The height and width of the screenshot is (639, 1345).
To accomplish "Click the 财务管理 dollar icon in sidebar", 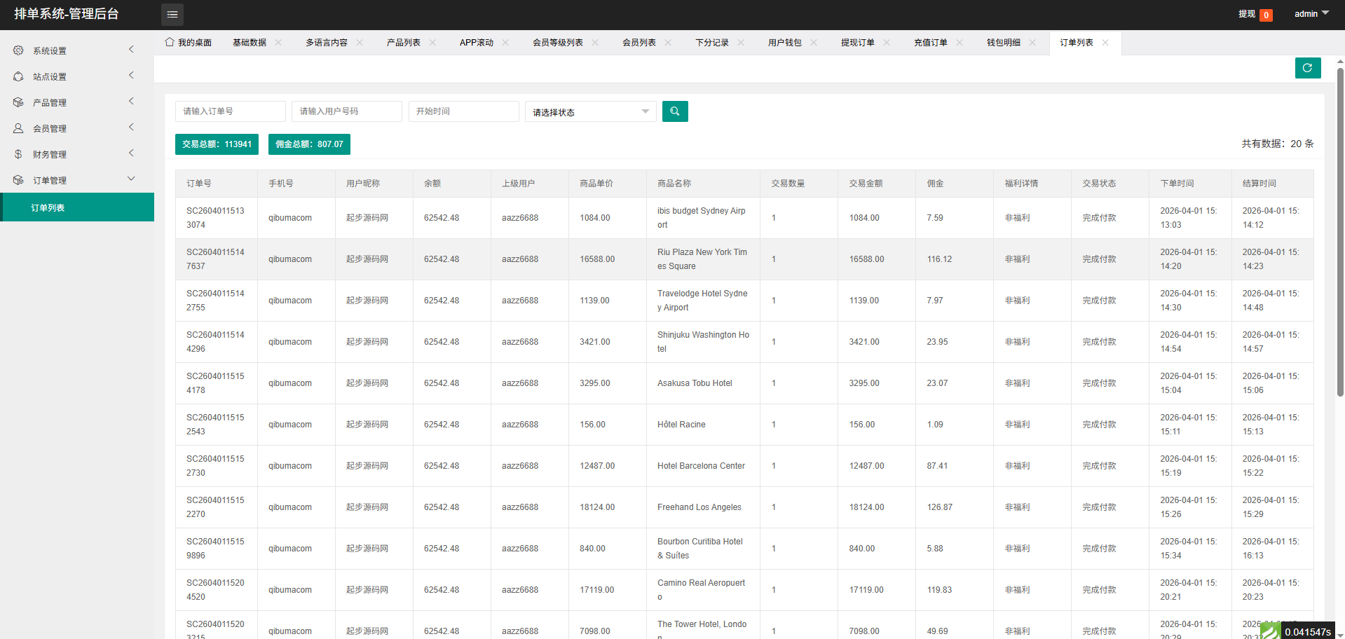I will tap(18, 154).
